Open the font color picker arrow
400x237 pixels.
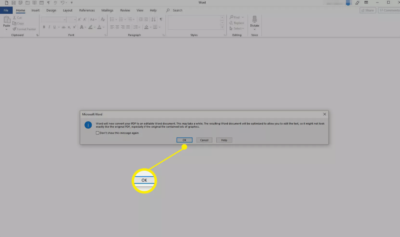click(x=103, y=27)
